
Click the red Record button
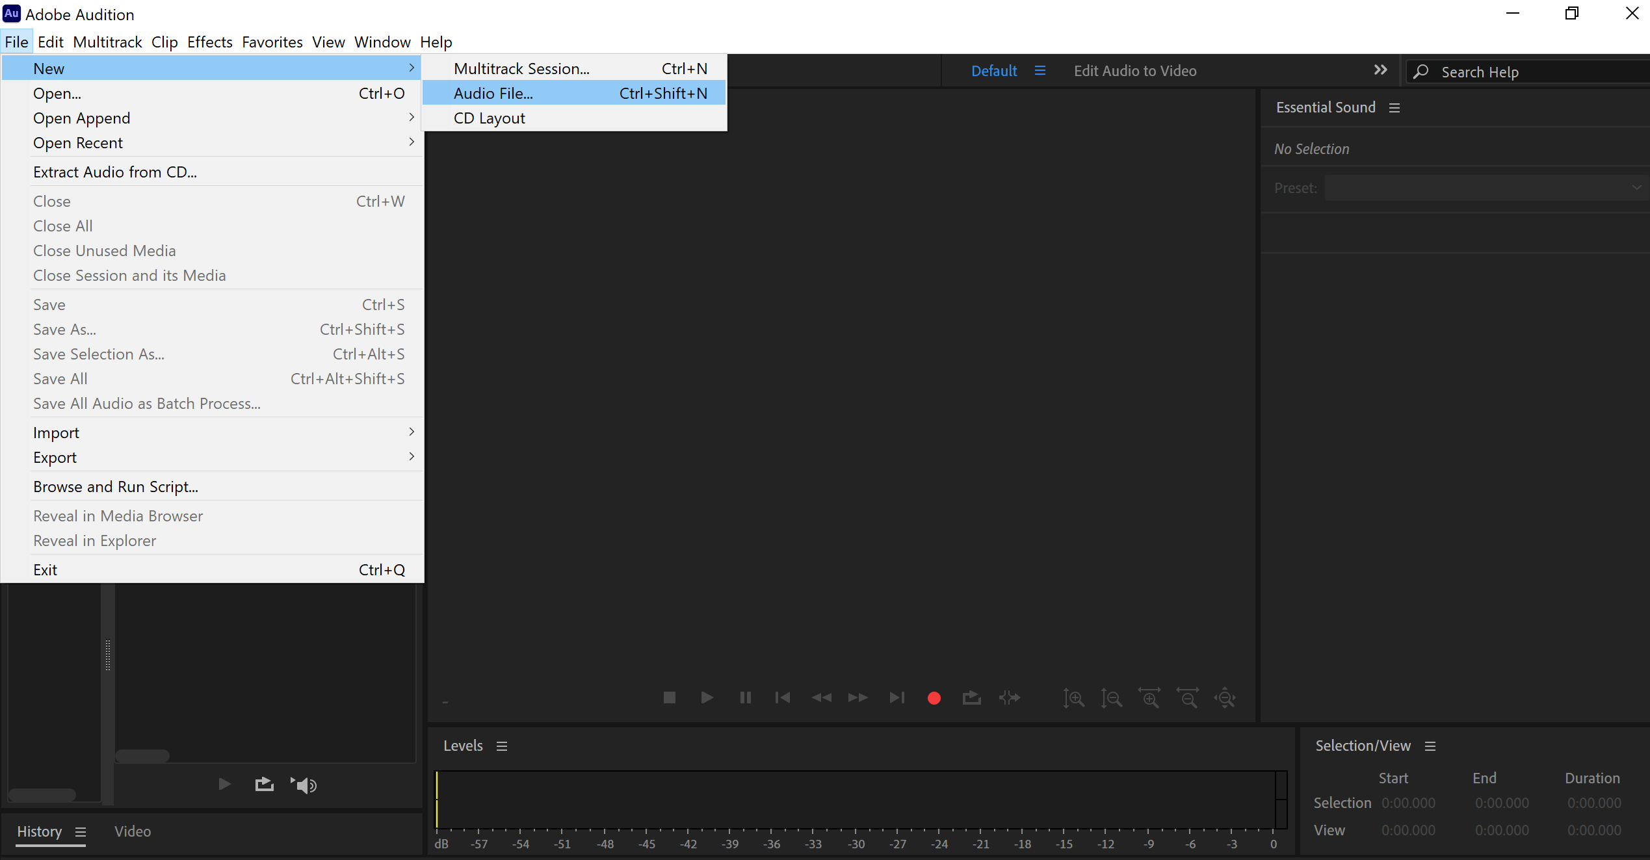pos(934,698)
